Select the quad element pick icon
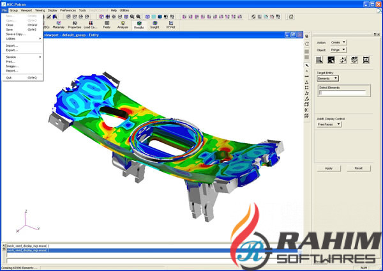 [307, 88]
